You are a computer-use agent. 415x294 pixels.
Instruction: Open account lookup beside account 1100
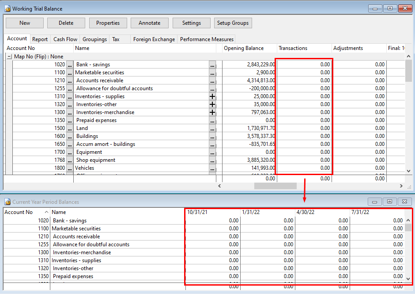pos(70,73)
